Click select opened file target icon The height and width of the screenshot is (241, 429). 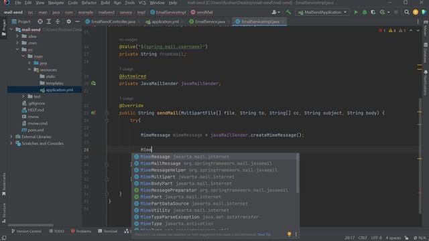pyautogui.click(x=40, y=21)
